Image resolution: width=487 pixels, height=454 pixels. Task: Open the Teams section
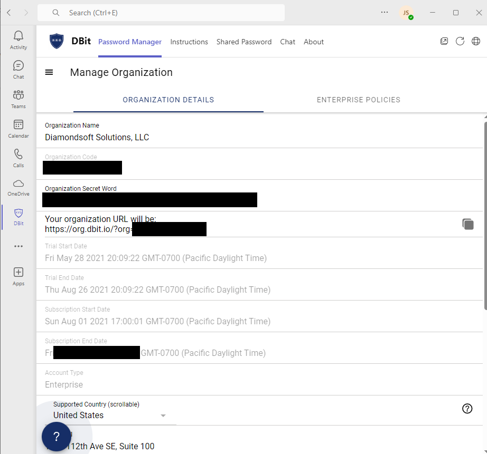click(x=18, y=100)
